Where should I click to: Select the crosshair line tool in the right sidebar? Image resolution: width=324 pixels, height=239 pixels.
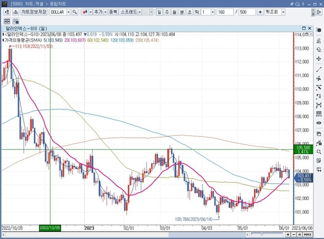pos(319,78)
